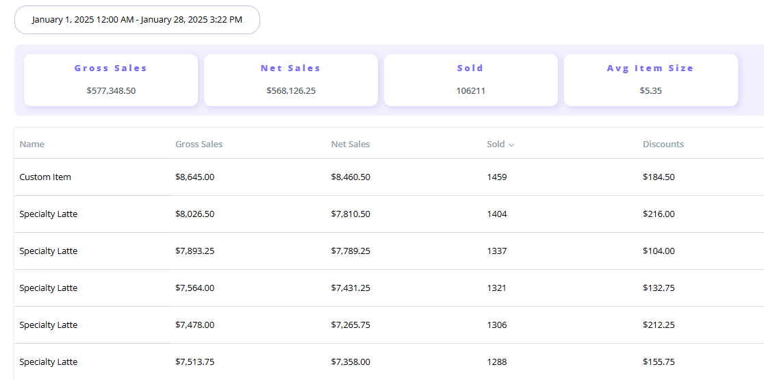The height and width of the screenshot is (380, 764).
Task: Sort table by Name column
Action: (32, 144)
